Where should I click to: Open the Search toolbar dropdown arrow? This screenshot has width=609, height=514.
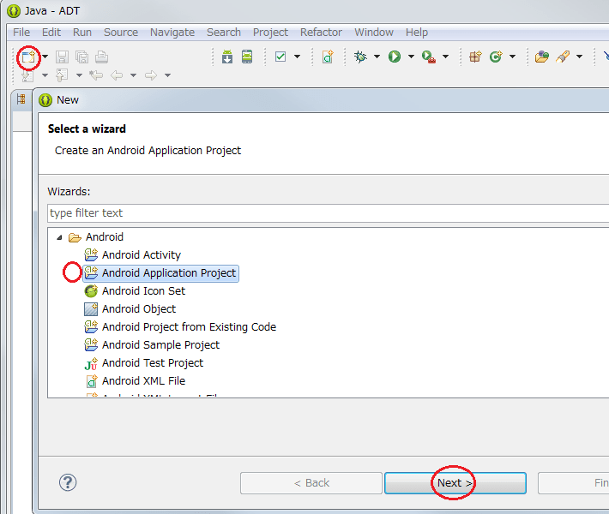[x=579, y=57]
